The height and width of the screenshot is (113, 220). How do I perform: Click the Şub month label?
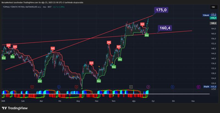(x=23, y=101)
